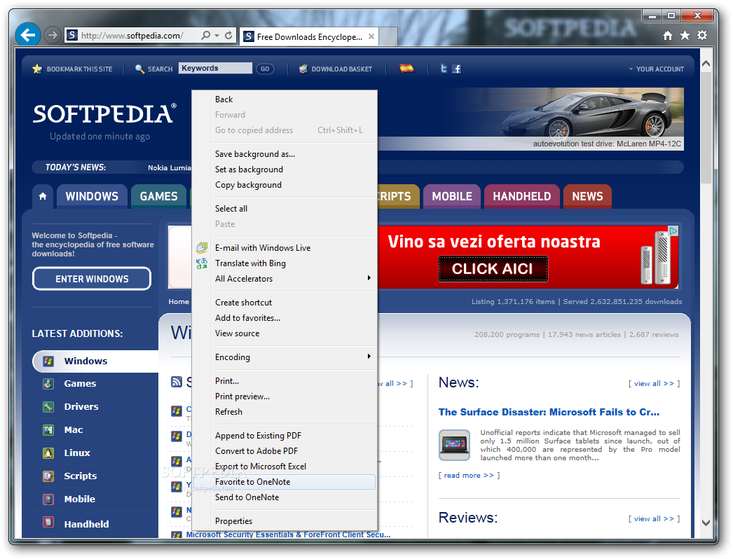Click the RSS feed icon
This screenshot has width=733, height=559.
click(176, 382)
